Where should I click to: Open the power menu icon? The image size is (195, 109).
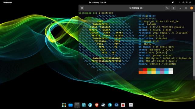click(x=190, y=2)
